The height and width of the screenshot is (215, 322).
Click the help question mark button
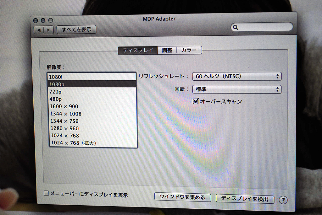[x=283, y=200]
